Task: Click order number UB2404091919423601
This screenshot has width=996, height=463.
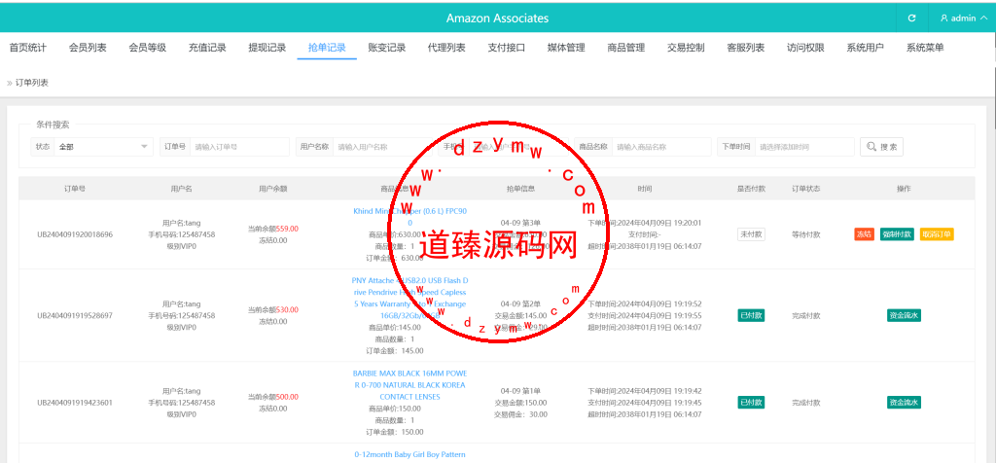Action: click(75, 403)
